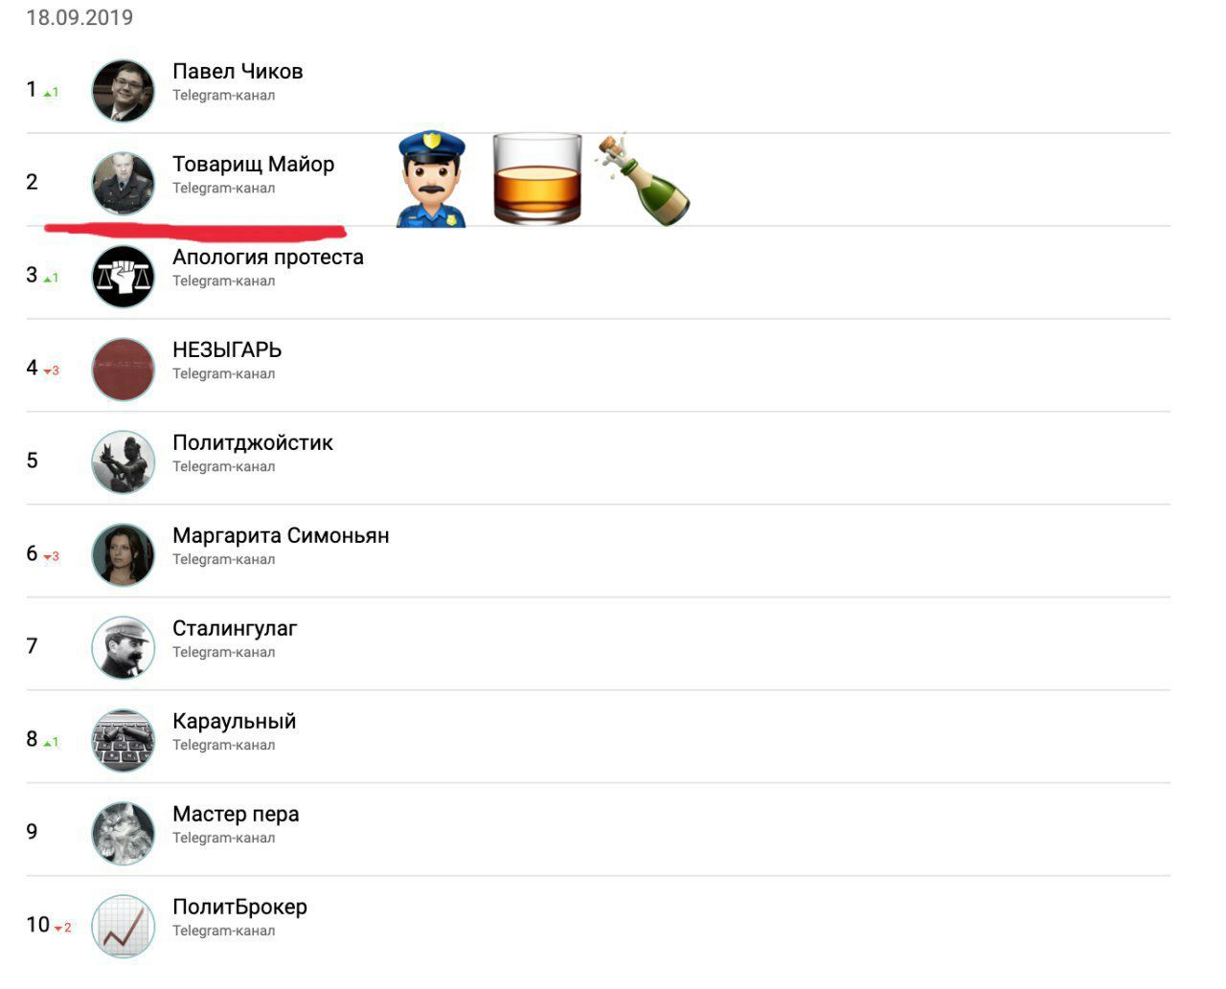Click Маргарита Симоньян profile photo
1226x989 pixels.
[x=123, y=555]
